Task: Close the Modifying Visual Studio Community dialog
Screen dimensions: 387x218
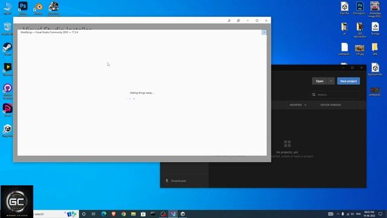Action: (264, 32)
